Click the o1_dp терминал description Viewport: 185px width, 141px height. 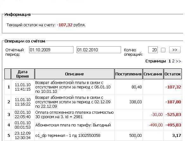click(x=68, y=135)
